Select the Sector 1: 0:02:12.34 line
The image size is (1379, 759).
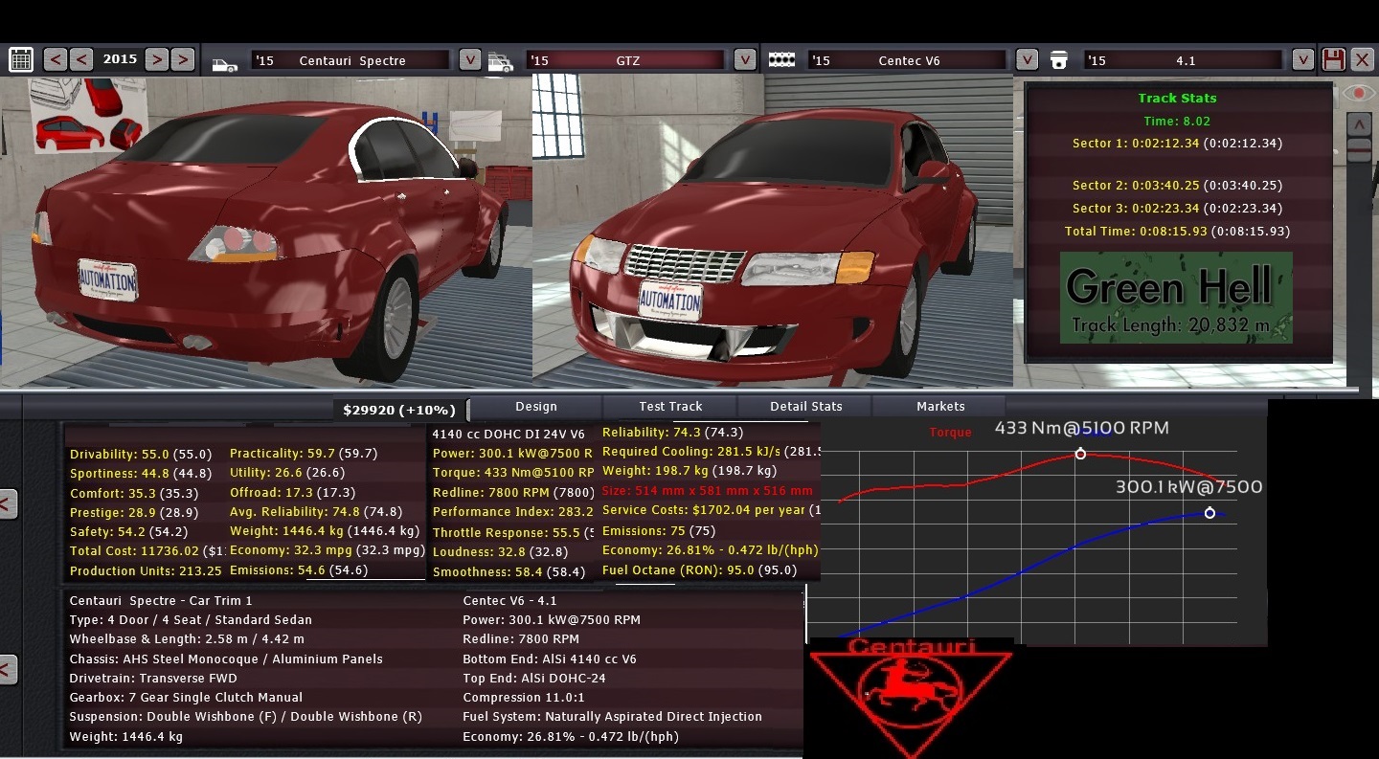pyautogui.click(x=1177, y=144)
